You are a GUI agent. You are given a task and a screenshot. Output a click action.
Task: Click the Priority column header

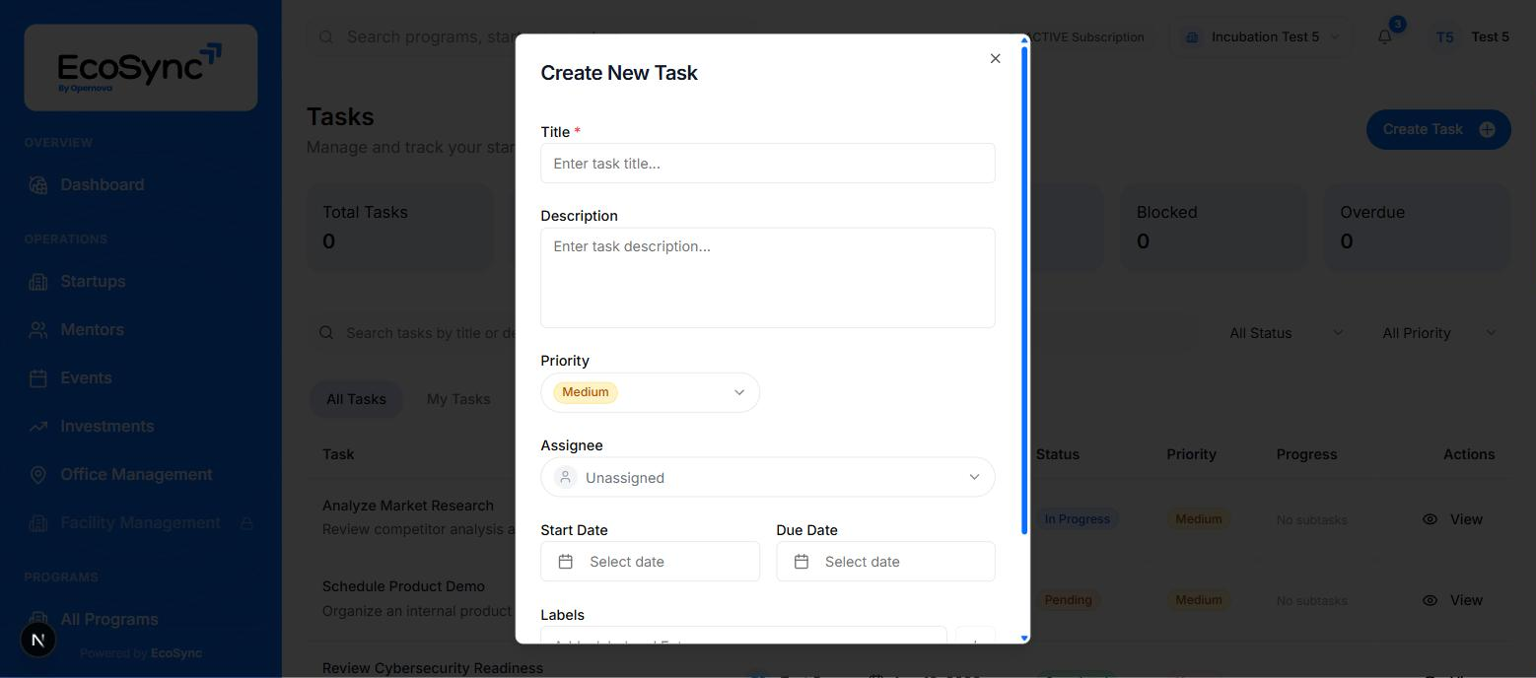(x=1191, y=454)
